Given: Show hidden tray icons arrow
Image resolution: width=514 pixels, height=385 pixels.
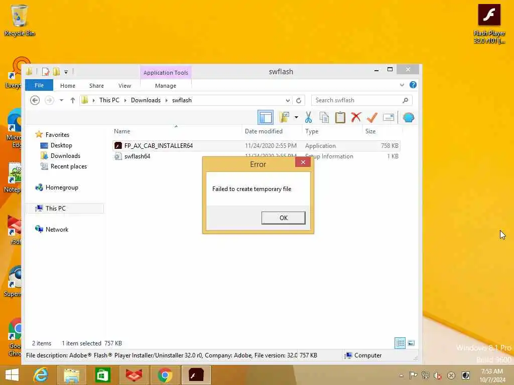Looking at the screenshot, I should [x=401, y=375].
